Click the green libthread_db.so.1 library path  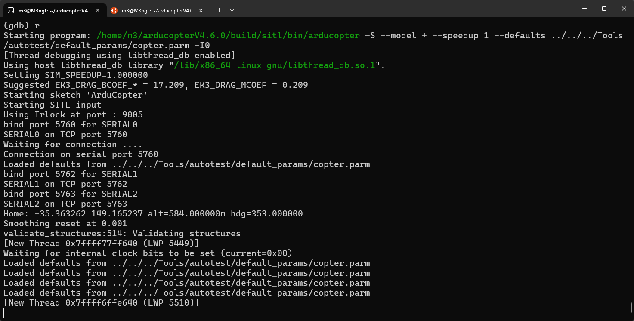click(x=275, y=65)
